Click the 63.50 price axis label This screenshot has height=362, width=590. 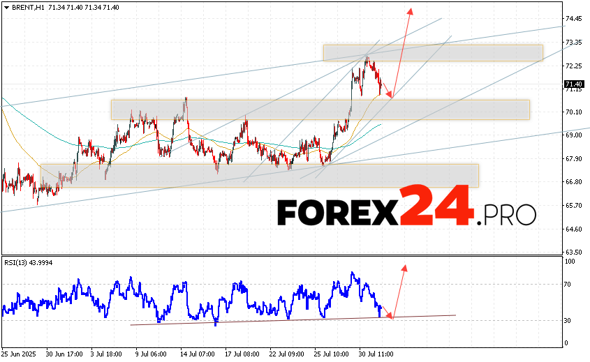[x=574, y=252]
